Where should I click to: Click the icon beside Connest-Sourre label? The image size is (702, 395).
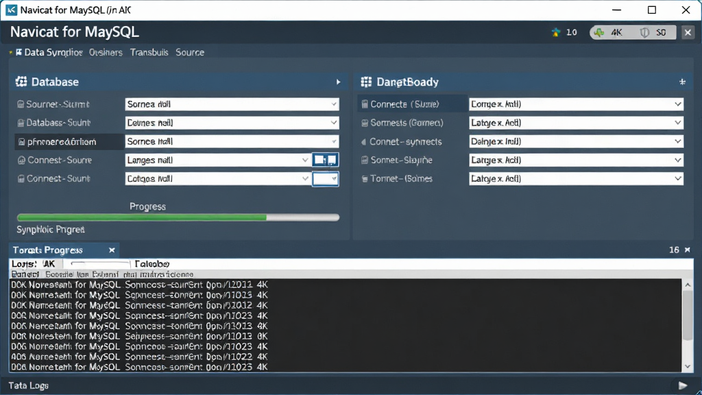click(21, 160)
